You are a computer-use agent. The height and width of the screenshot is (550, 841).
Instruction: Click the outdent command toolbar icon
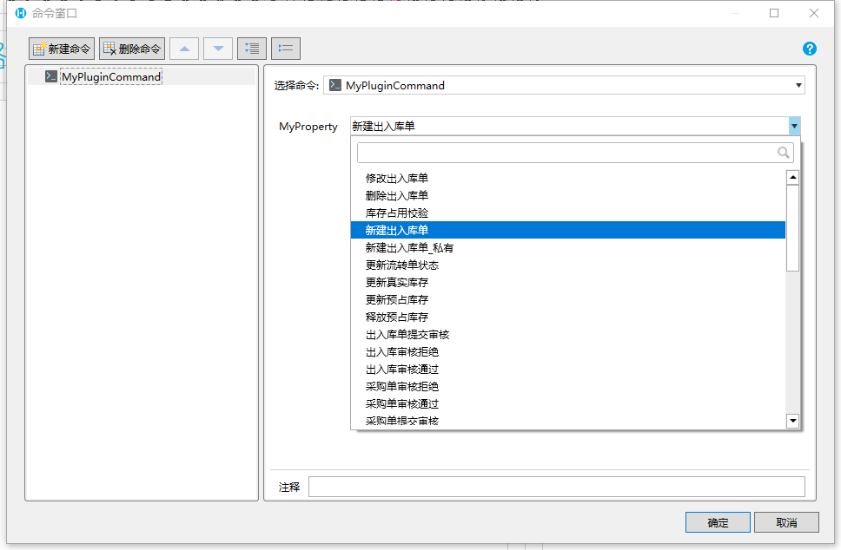(286, 49)
